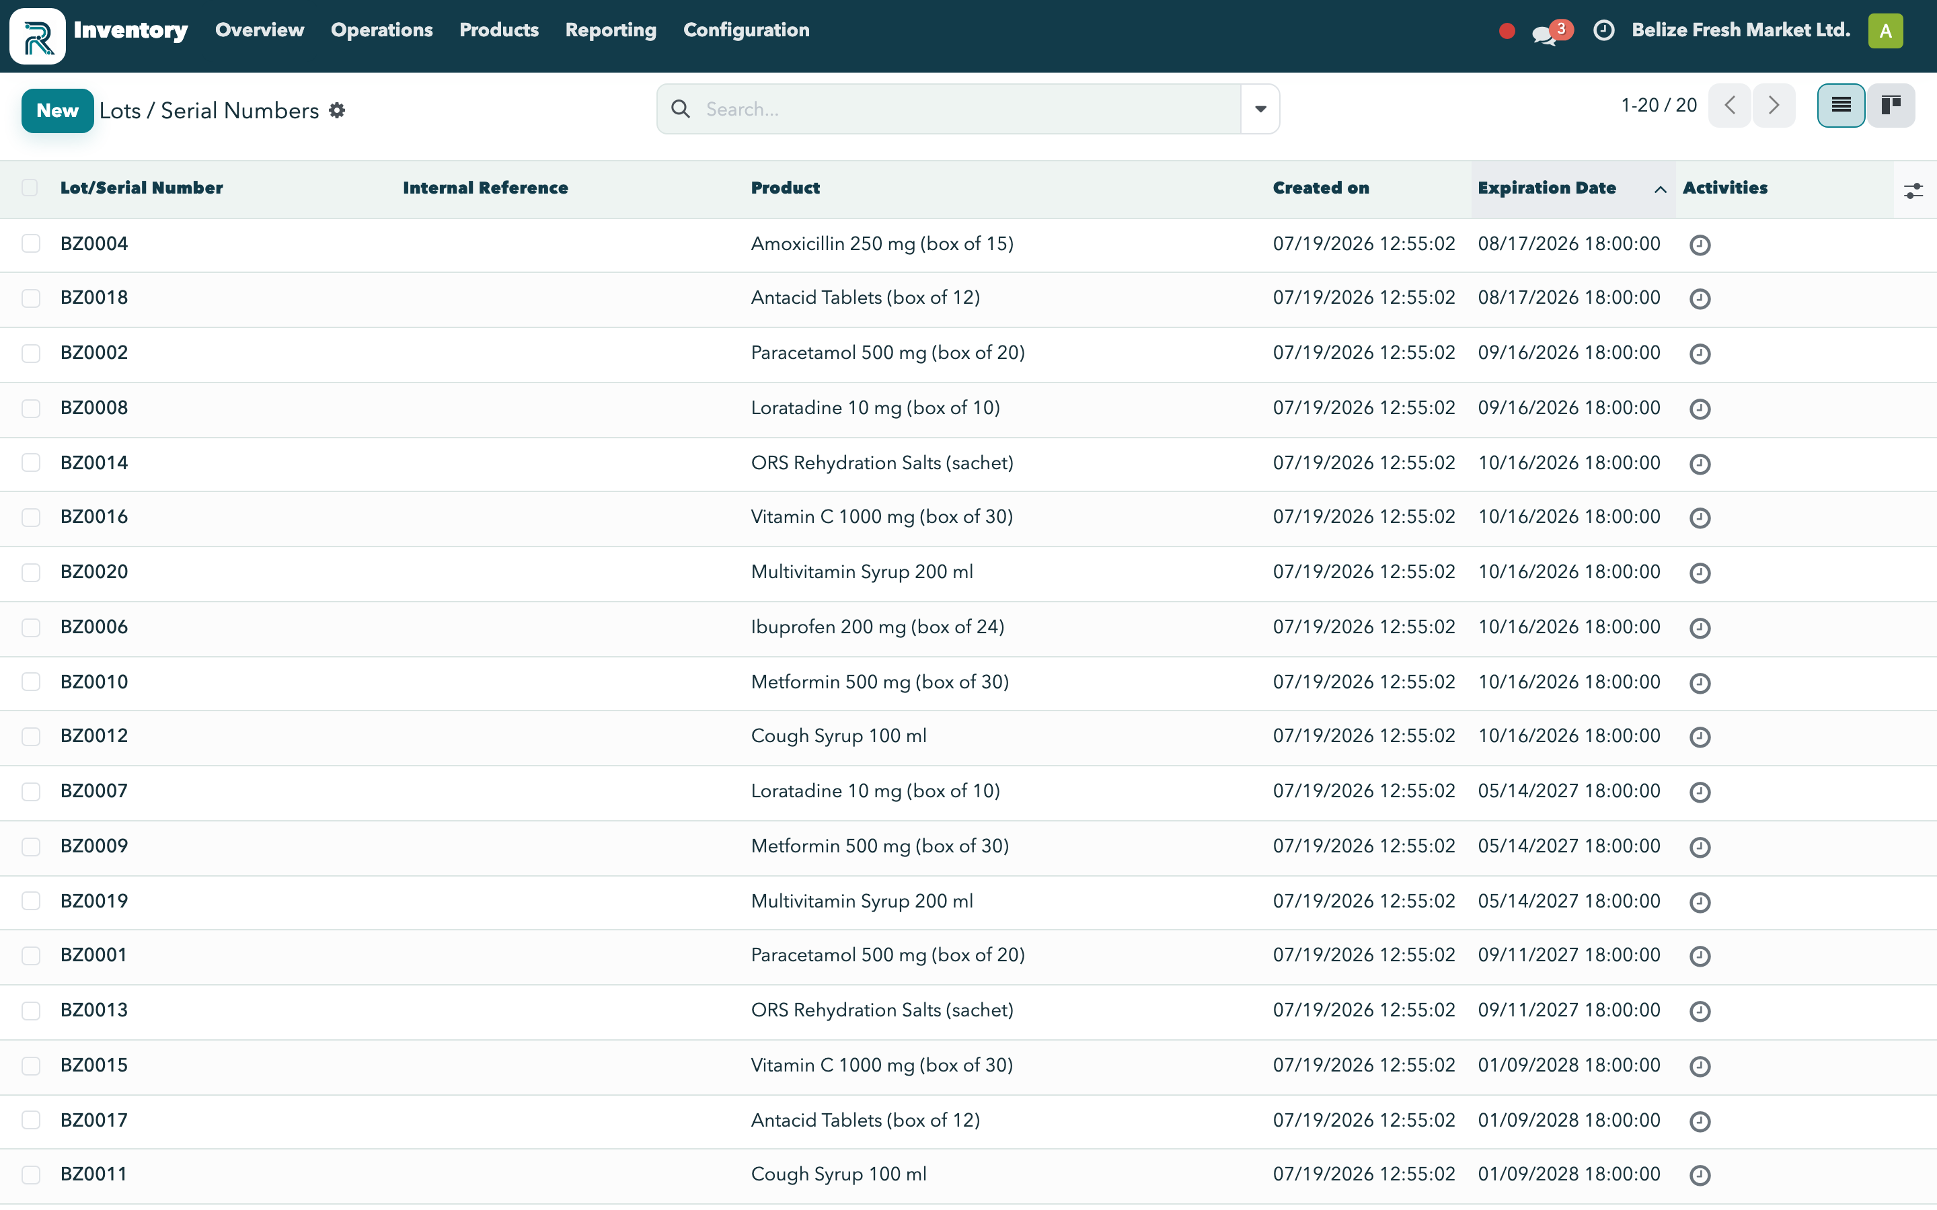Screen dimensions: 1937x1210
Task: Open activity clock for lot BZ0006
Action: (1700, 629)
